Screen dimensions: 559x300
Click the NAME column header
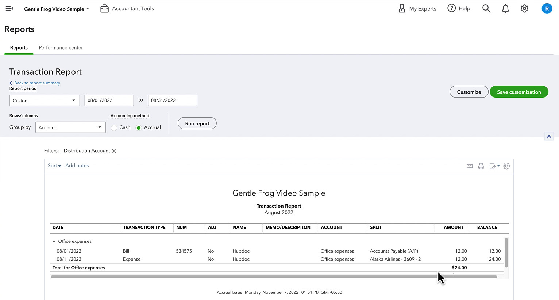click(x=239, y=227)
